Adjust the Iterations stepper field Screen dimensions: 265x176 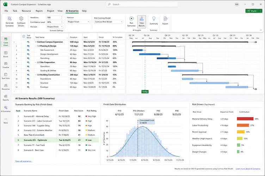55,18
